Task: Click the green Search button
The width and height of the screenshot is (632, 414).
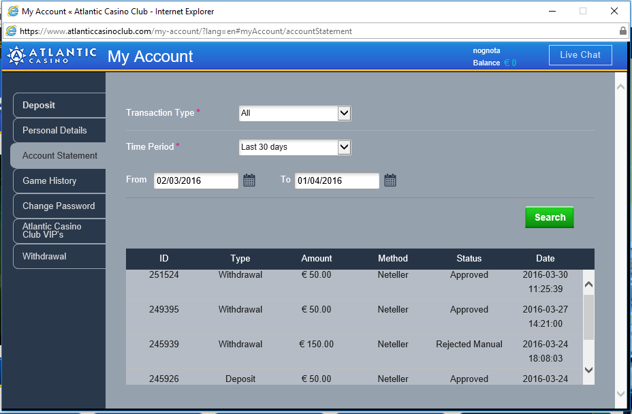Action: pos(550,217)
